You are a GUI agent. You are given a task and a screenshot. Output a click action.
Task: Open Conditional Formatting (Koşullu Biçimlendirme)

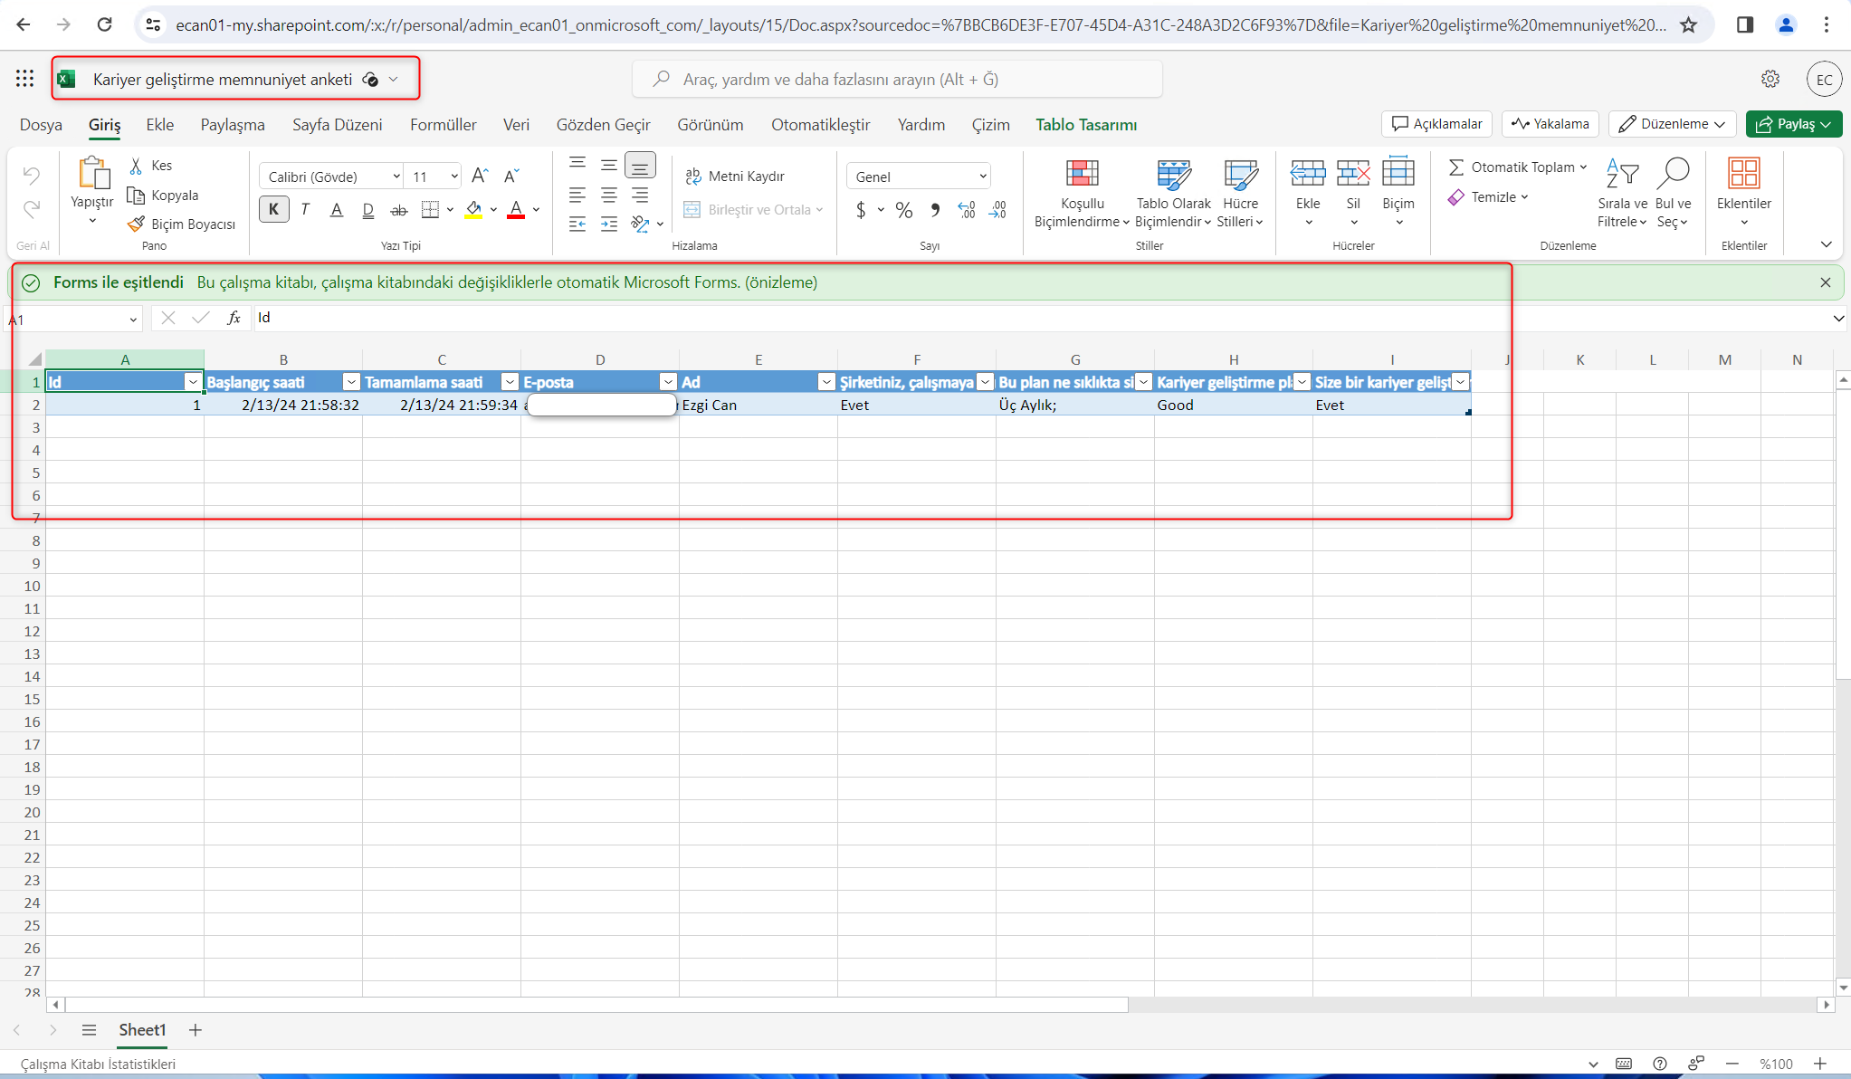pos(1082,174)
